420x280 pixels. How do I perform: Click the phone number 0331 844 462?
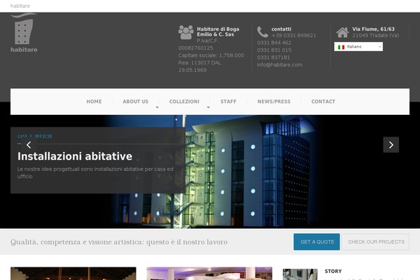click(x=274, y=43)
